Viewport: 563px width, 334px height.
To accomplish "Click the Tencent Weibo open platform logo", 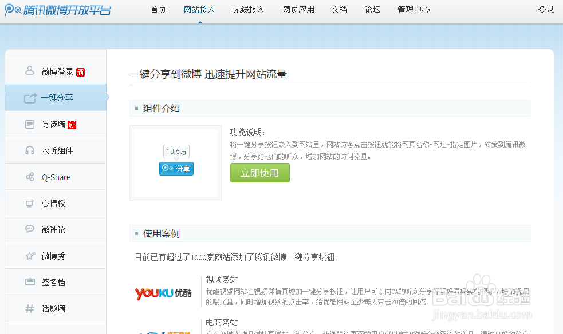I will pos(57,10).
